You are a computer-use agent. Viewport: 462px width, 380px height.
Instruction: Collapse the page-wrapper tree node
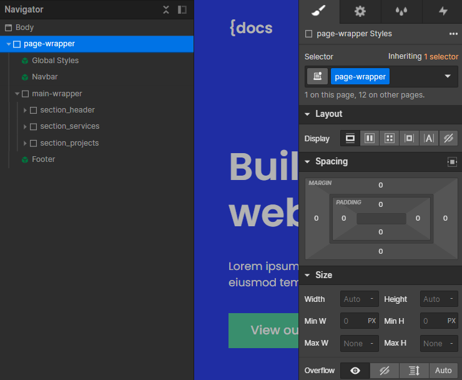pos(9,44)
